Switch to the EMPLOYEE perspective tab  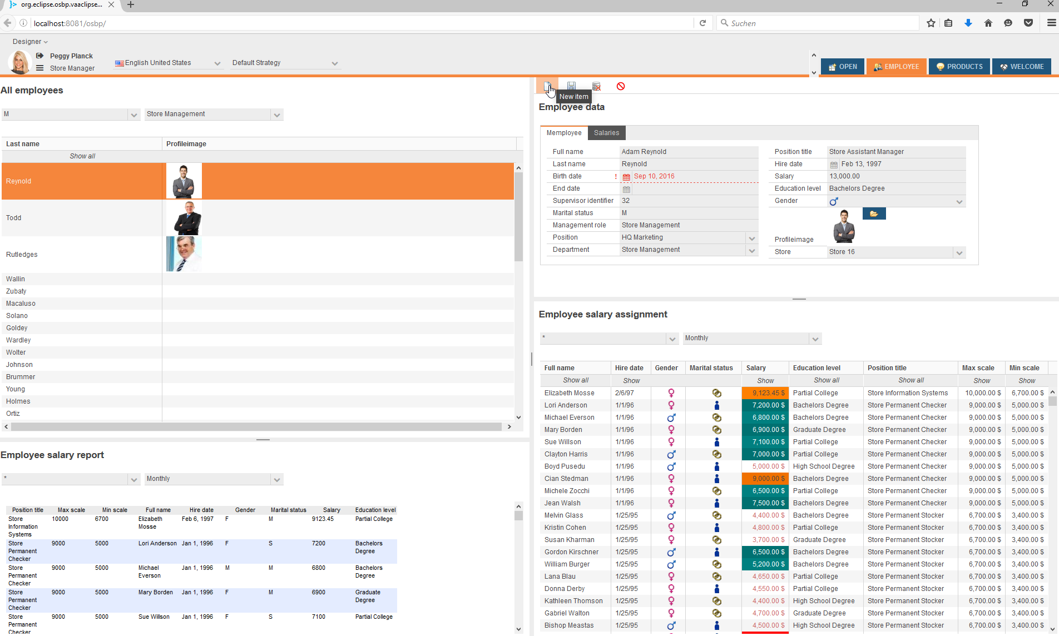pyautogui.click(x=897, y=67)
